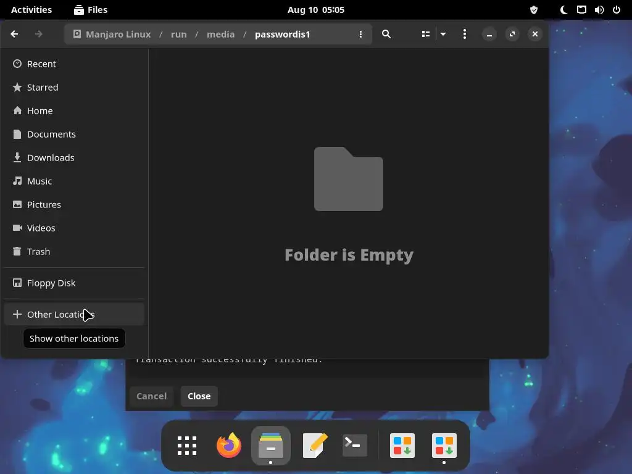Image resolution: width=632 pixels, height=474 pixels.
Task: Open Starred in the sidebar
Action: tap(74, 87)
